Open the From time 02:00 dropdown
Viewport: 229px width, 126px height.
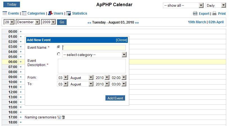[124, 77]
